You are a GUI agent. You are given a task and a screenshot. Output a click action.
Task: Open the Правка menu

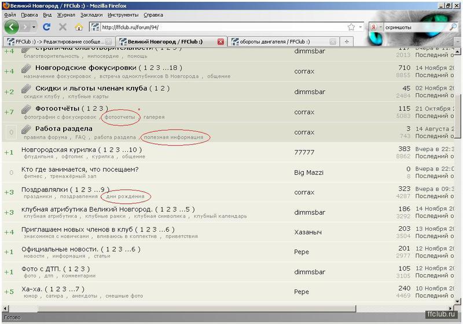click(x=30, y=15)
